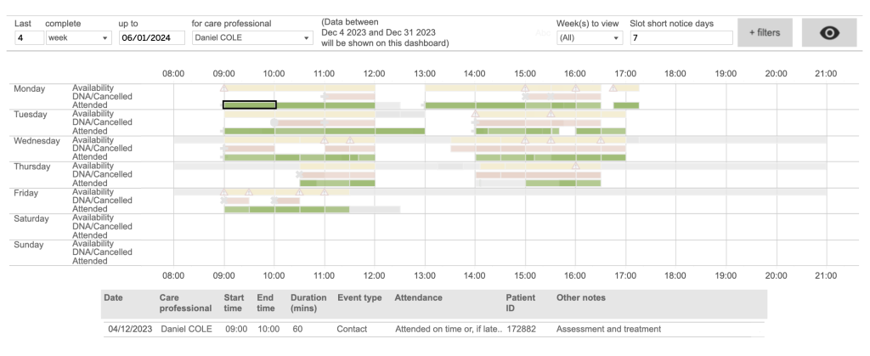This screenshot has width=870, height=356.
Task: Click the 'Last' number input field
Action: (x=26, y=38)
